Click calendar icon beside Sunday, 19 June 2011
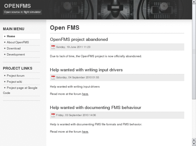 tap(53, 47)
